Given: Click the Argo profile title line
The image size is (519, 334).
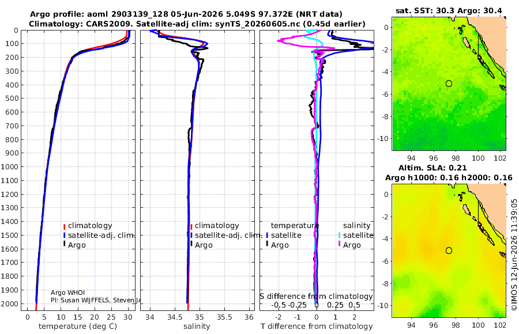Looking at the screenshot, I should (x=186, y=14).
